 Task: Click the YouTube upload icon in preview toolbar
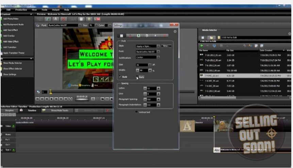click(97, 19)
